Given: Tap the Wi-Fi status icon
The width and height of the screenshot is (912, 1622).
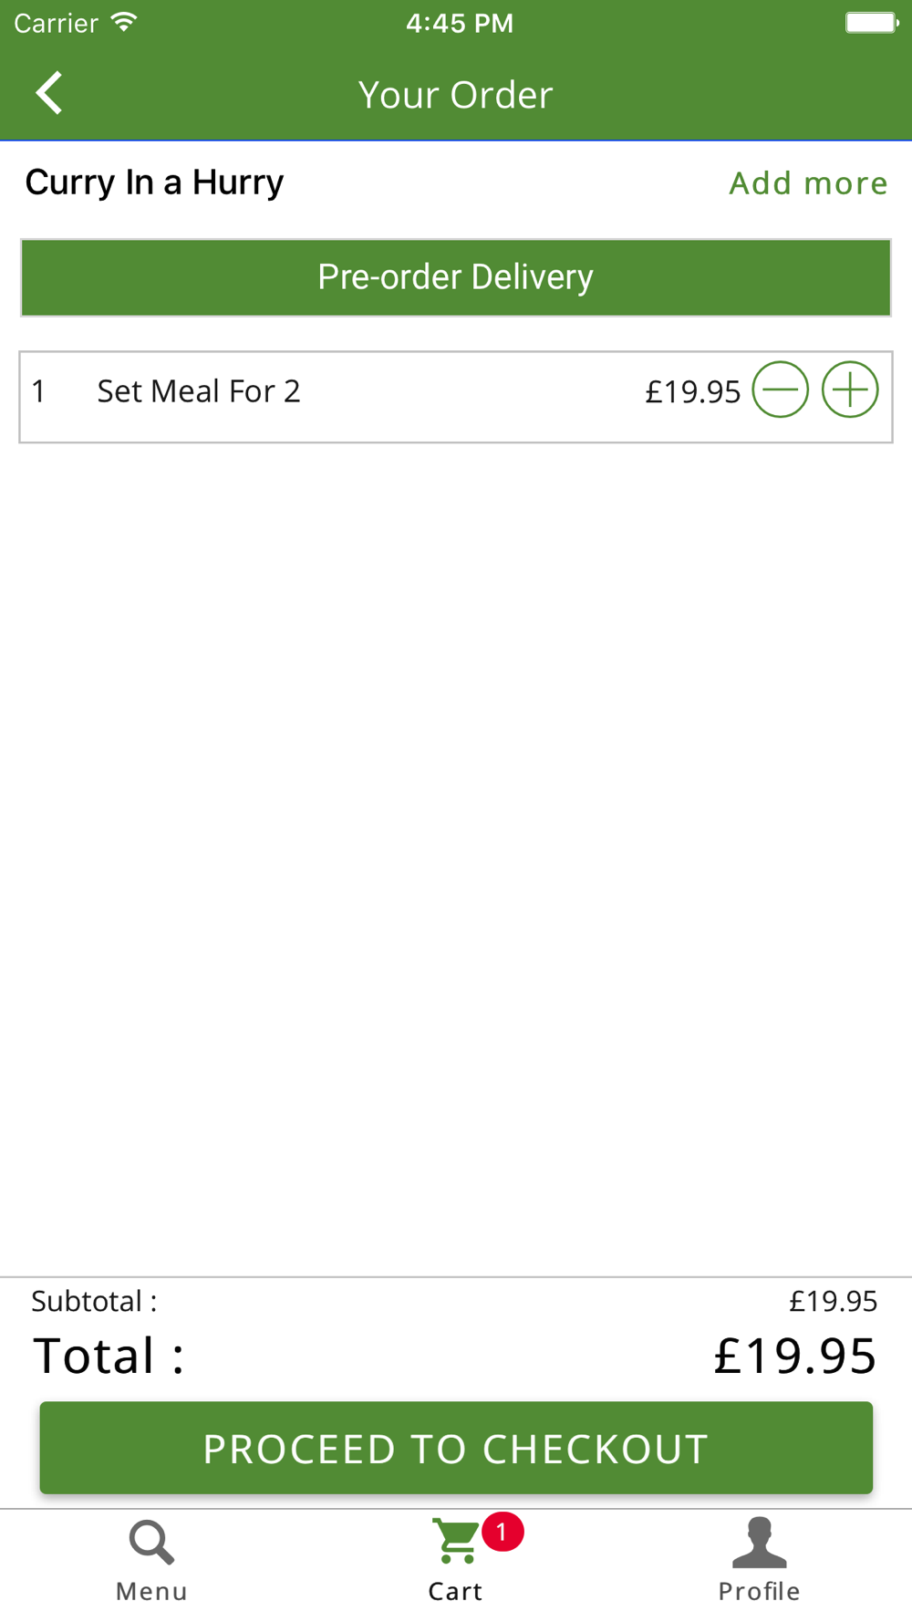Looking at the screenshot, I should pos(123,22).
